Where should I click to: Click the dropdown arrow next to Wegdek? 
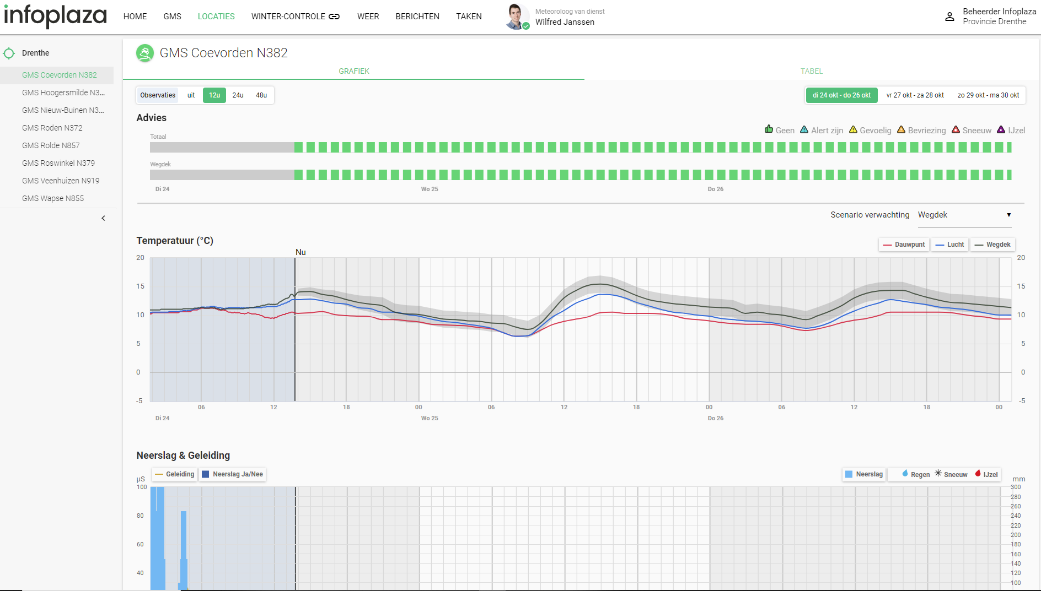(x=1008, y=215)
